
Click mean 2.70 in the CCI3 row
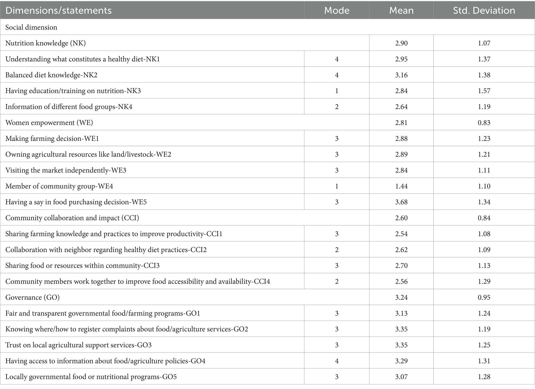point(401,266)
